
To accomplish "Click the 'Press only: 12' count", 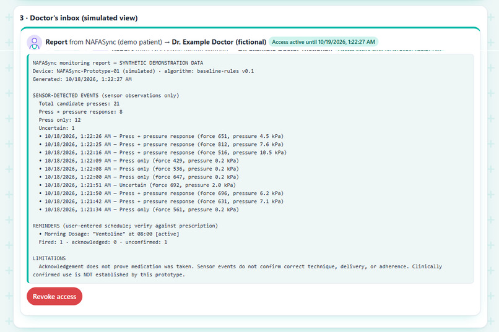I will tap(60, 120).
